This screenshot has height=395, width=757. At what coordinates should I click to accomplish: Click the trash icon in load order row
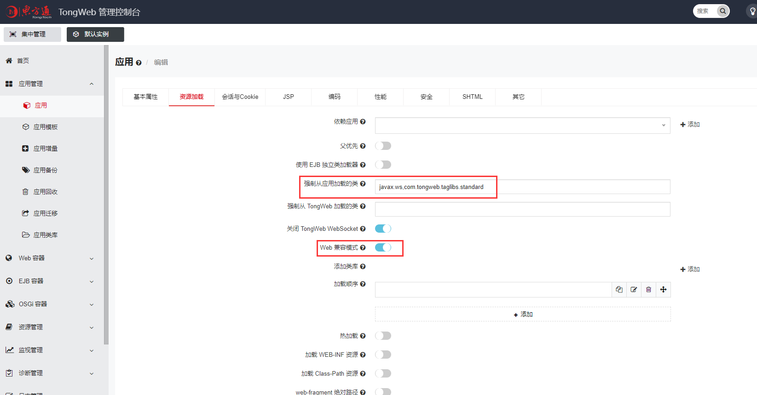click(648, 290)
